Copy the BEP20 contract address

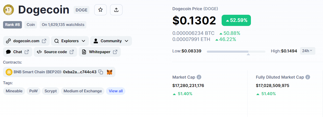[x=101, y=72]
